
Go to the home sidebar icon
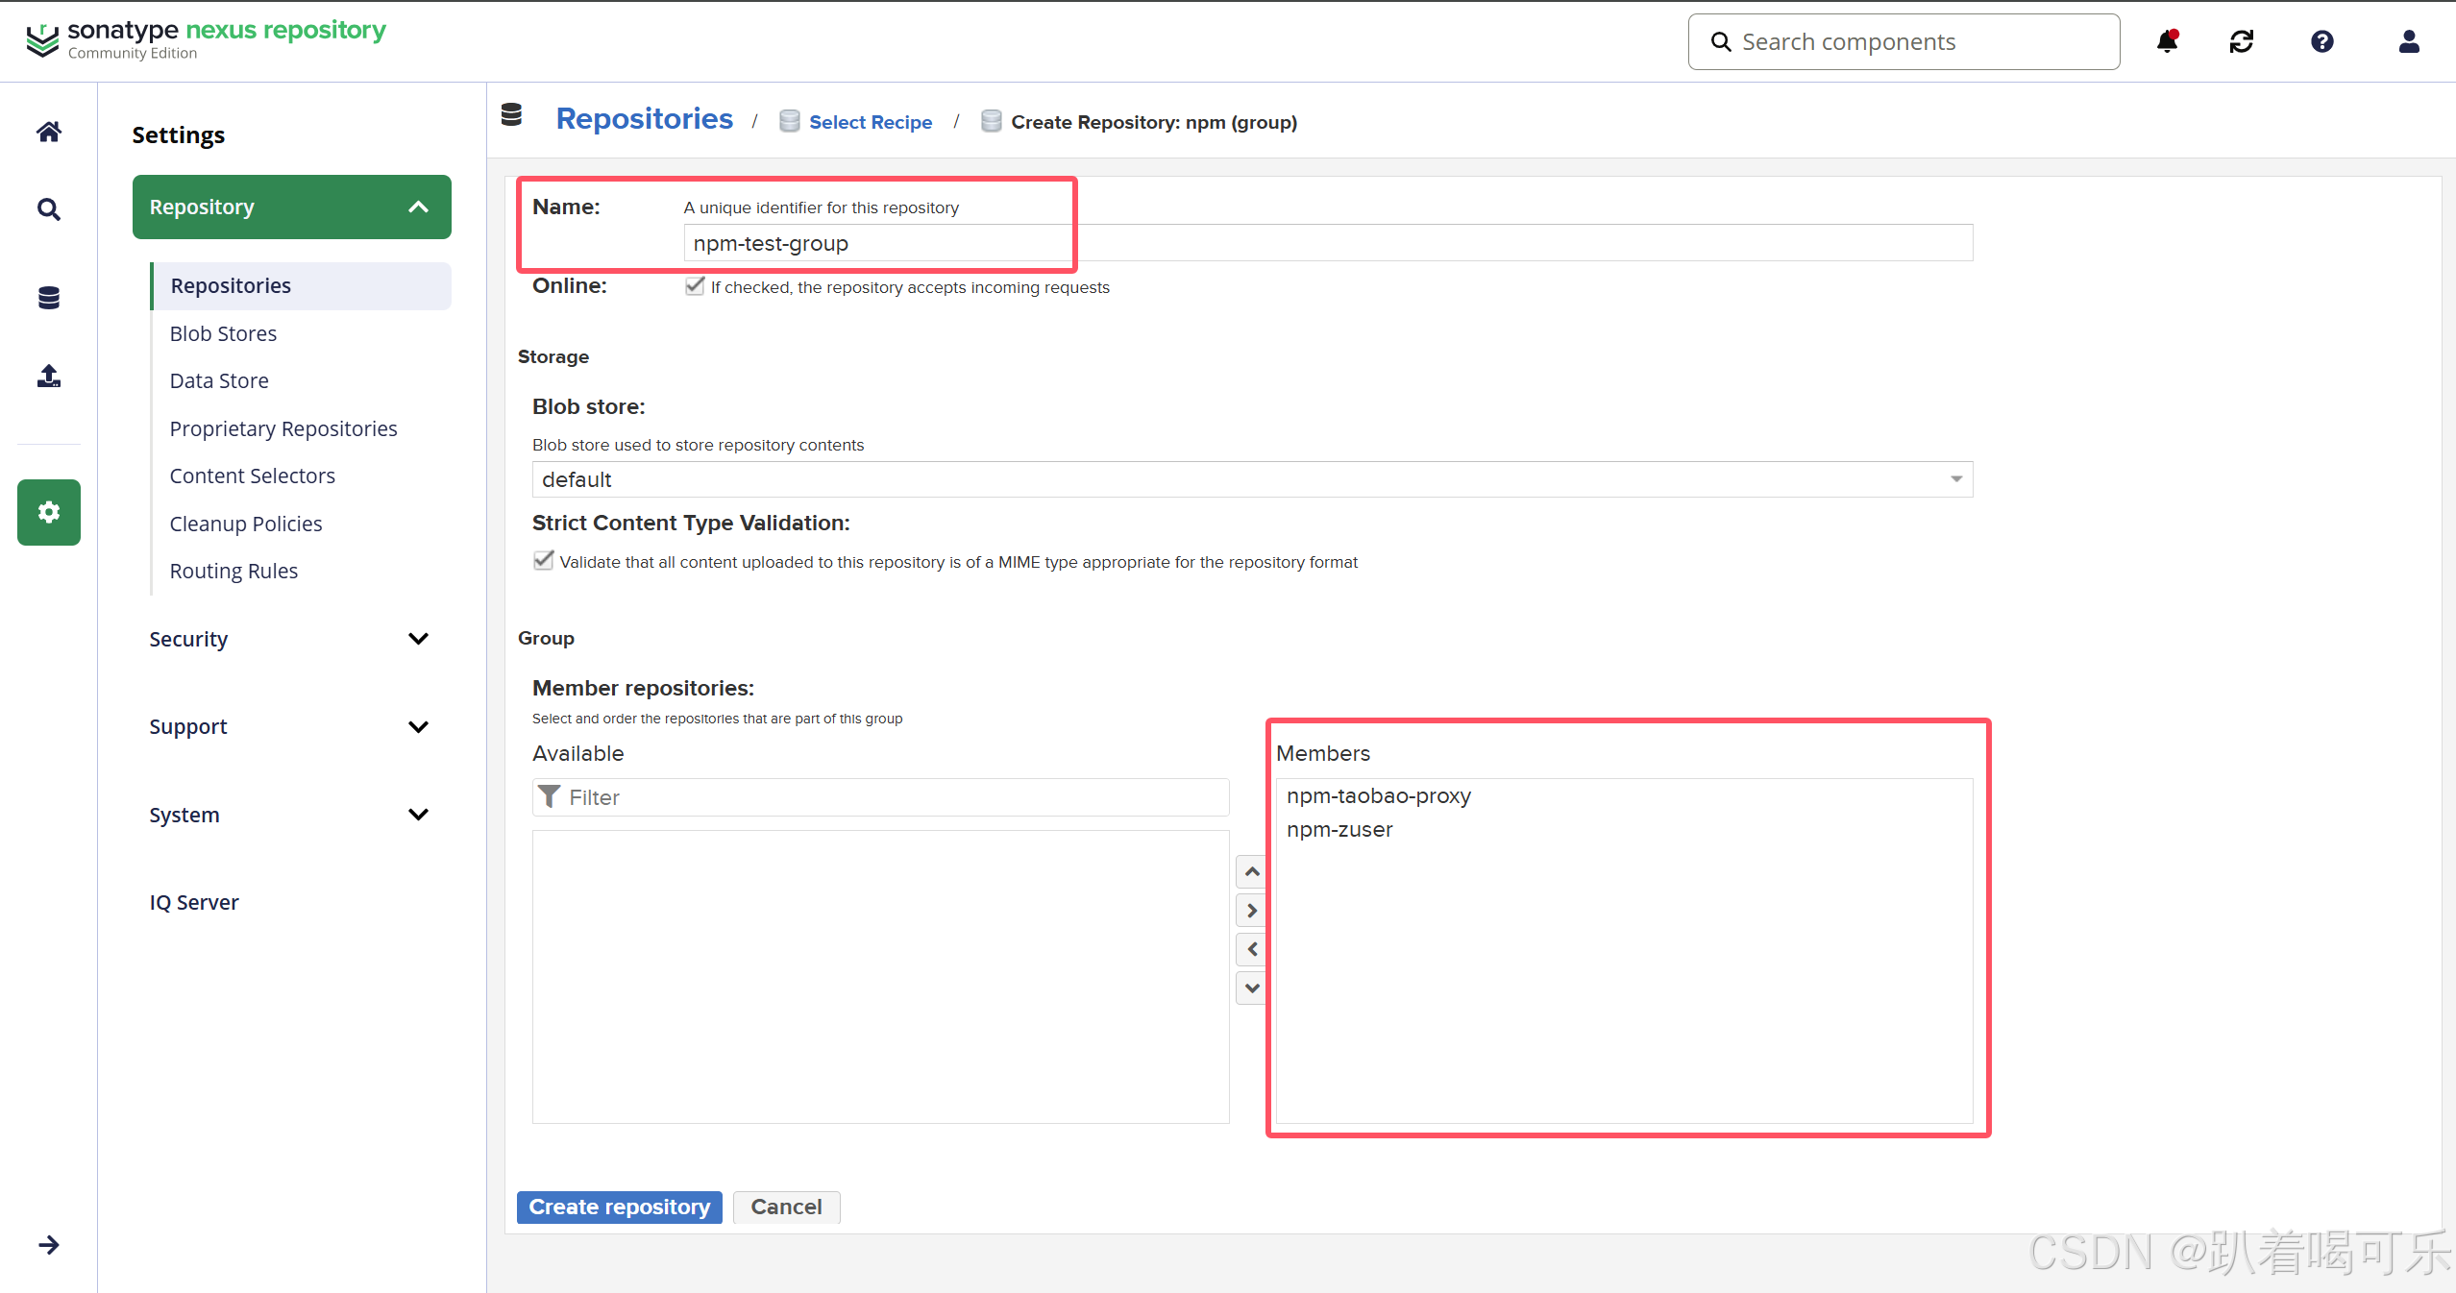[x=49, y=132]
